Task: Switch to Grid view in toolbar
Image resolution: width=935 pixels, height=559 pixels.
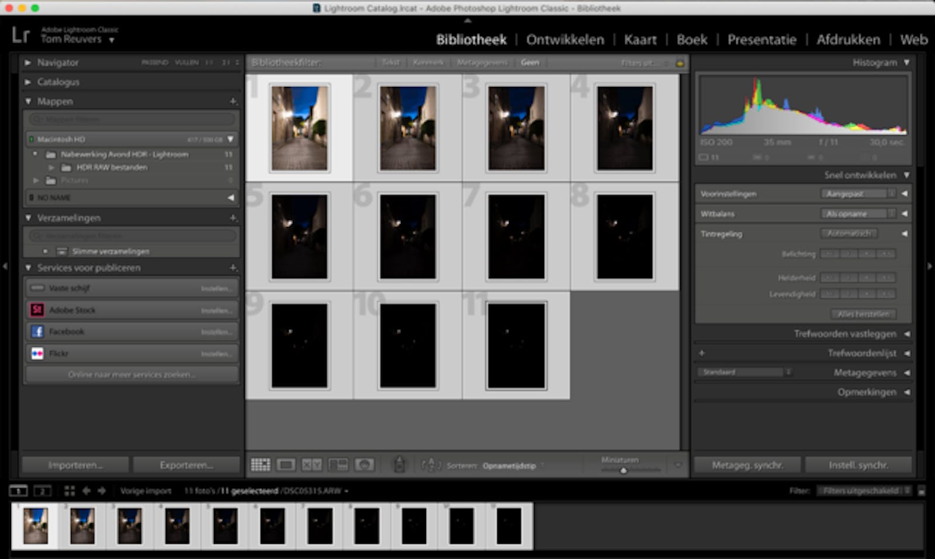Action: 260,465
